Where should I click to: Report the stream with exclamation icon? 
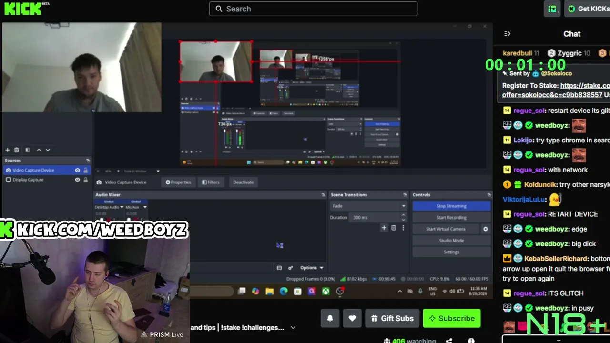[x=471, y=341]
